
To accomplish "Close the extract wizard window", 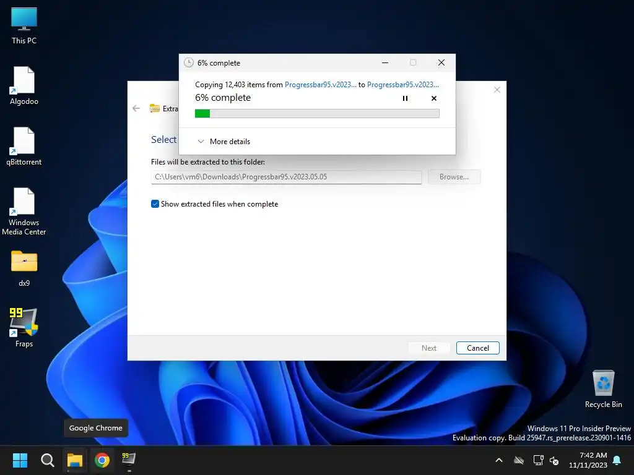I will 497,90.
